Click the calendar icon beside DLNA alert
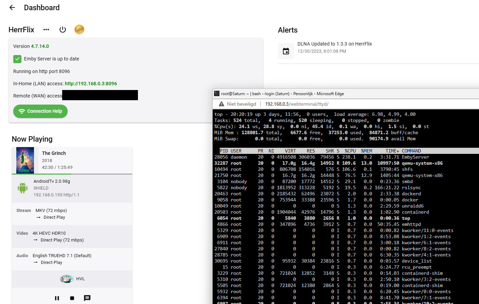 coord(286,51)
